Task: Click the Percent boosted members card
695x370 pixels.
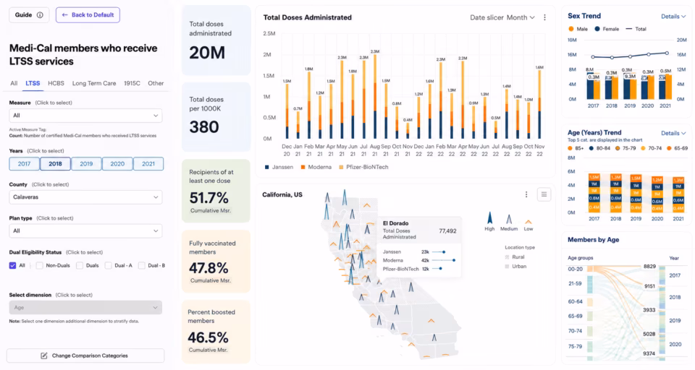Action: pyautogui.click(x=216, y=332)
